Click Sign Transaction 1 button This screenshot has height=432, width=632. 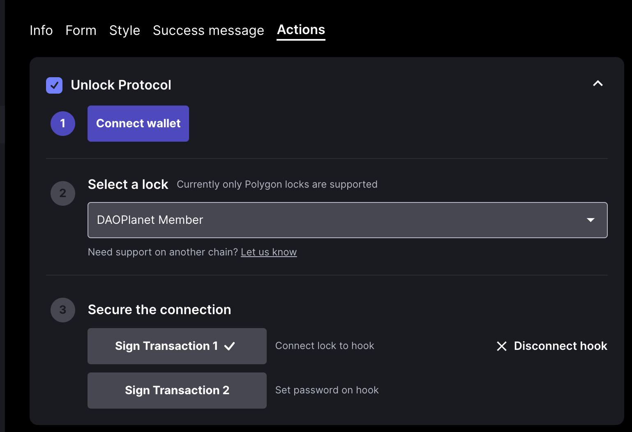[x=177, y=346]
